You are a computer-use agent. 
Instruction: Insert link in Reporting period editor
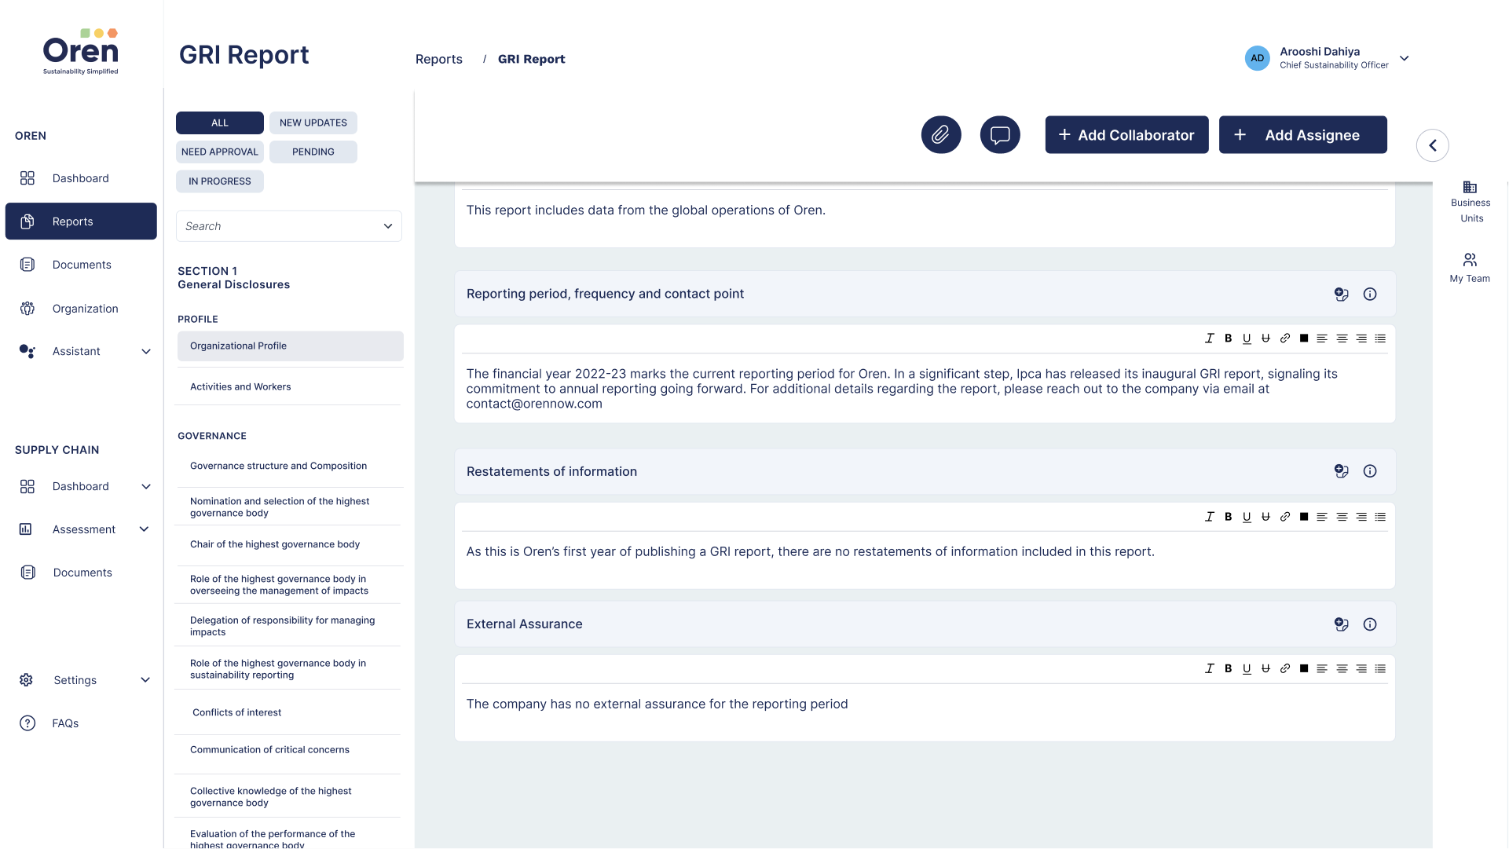pyautogui.click(x=1285, y=339)
